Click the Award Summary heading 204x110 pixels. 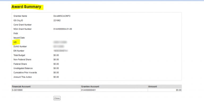pyautogui.click(x=26, y=7)
